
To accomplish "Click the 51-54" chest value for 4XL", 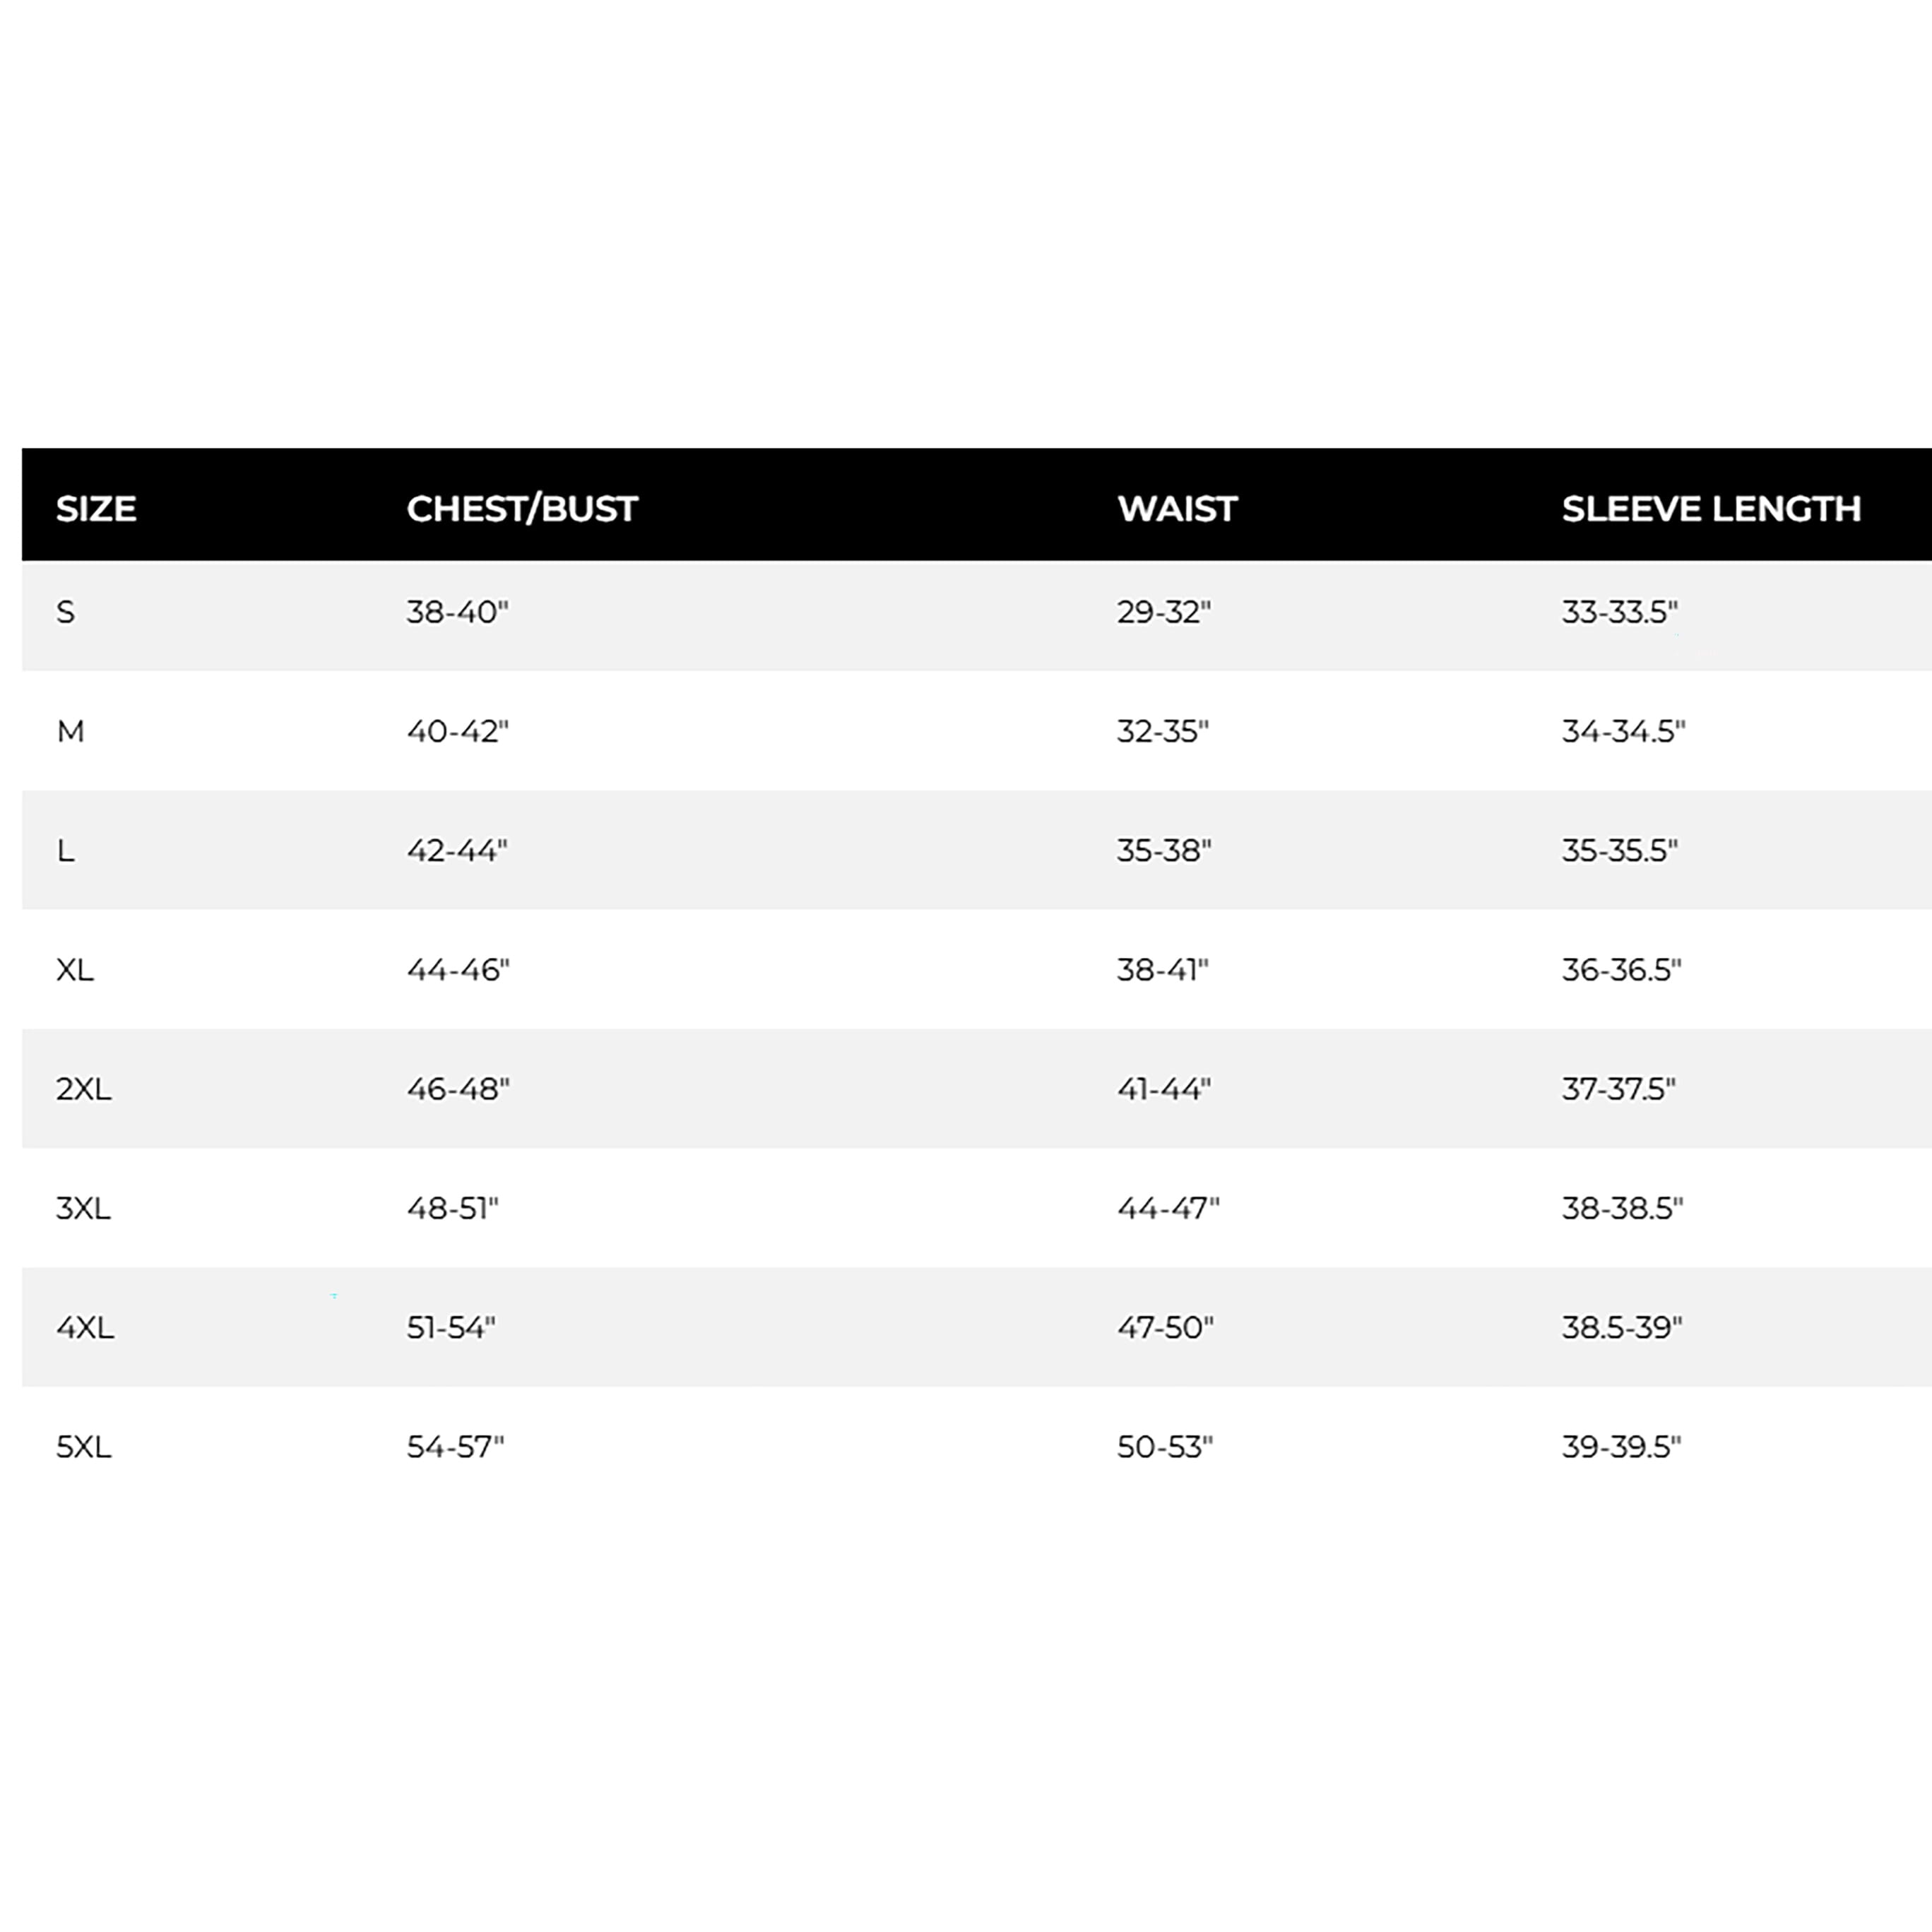I will pos(451,1327).
